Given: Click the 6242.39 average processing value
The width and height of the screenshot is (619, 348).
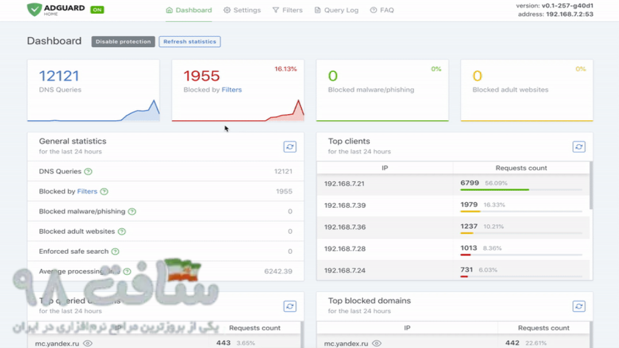Looking at the screenshot, I should [x=278, y=271].
